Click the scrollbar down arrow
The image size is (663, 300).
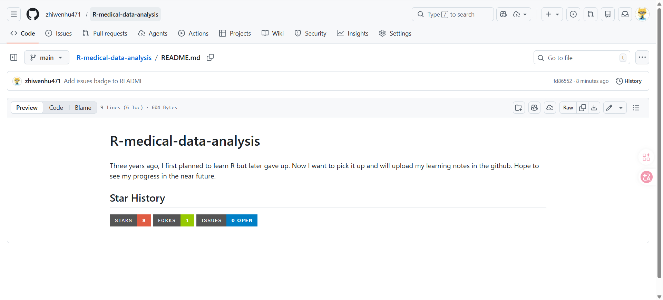(660, 297)
